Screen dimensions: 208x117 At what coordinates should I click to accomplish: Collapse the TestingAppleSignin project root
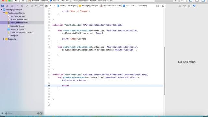pos(2,10)
